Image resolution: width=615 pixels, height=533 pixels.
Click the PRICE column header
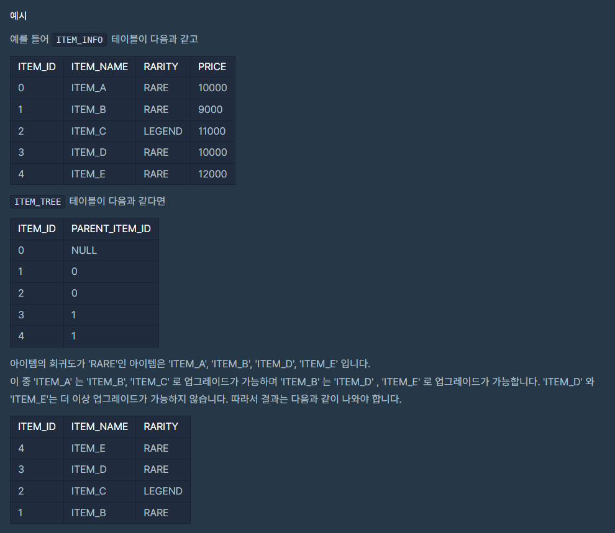tap(212, 66)
